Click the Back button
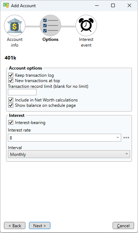 [x=15, y=225]
